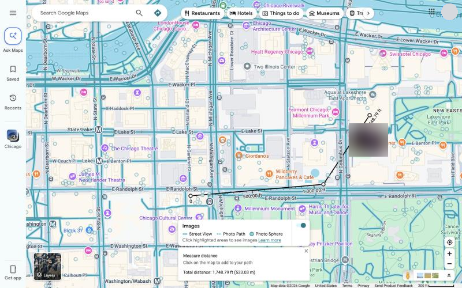
Task: Open the Swissotel Chicago hotel pin
Action: point(383,54)
